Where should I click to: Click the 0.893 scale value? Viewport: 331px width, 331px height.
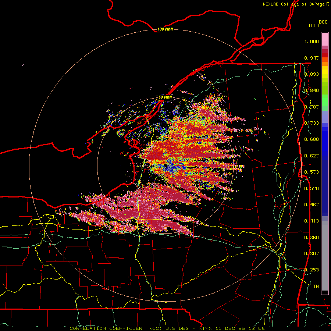tap(312, 74)
